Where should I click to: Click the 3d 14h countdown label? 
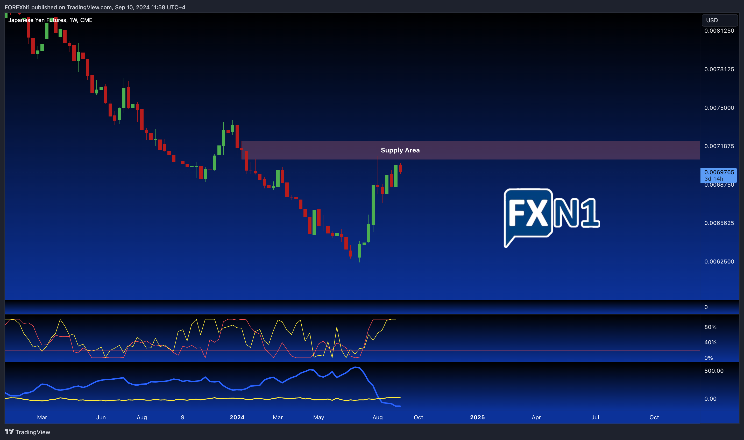tap(713, 179)
